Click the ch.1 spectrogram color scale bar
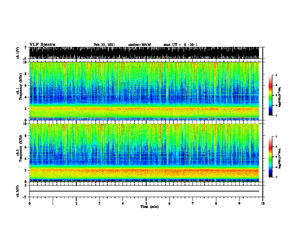This screenshot has width=296, height=228. (x=270, y=95)
